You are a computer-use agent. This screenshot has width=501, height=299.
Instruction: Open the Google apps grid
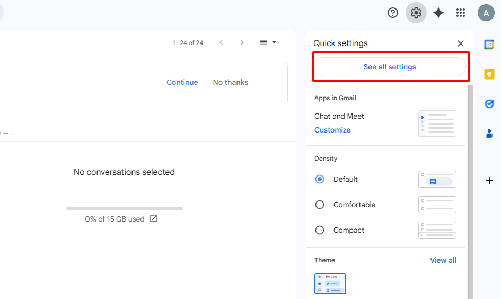click(461, 13)
